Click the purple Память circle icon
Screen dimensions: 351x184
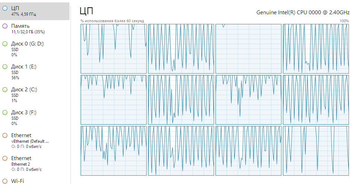click(x=5, y=26)
